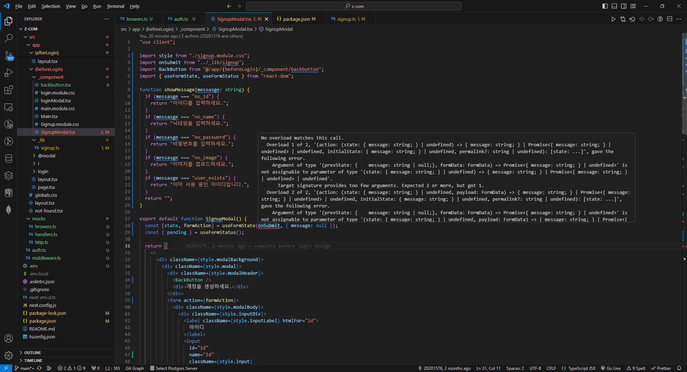
Task: Toggle the secondary side bar visibility
Action: [x=624, y=6]
